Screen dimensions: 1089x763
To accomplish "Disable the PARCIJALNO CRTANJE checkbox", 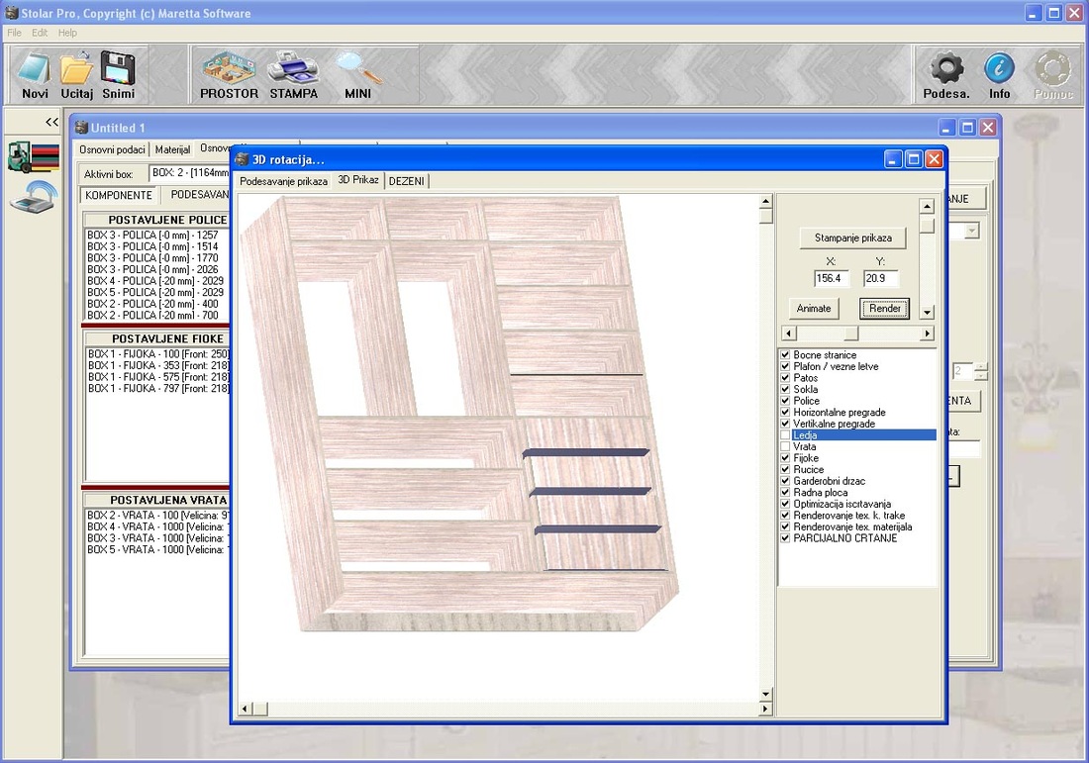I will pyautogui.click(x=785, y=538).
